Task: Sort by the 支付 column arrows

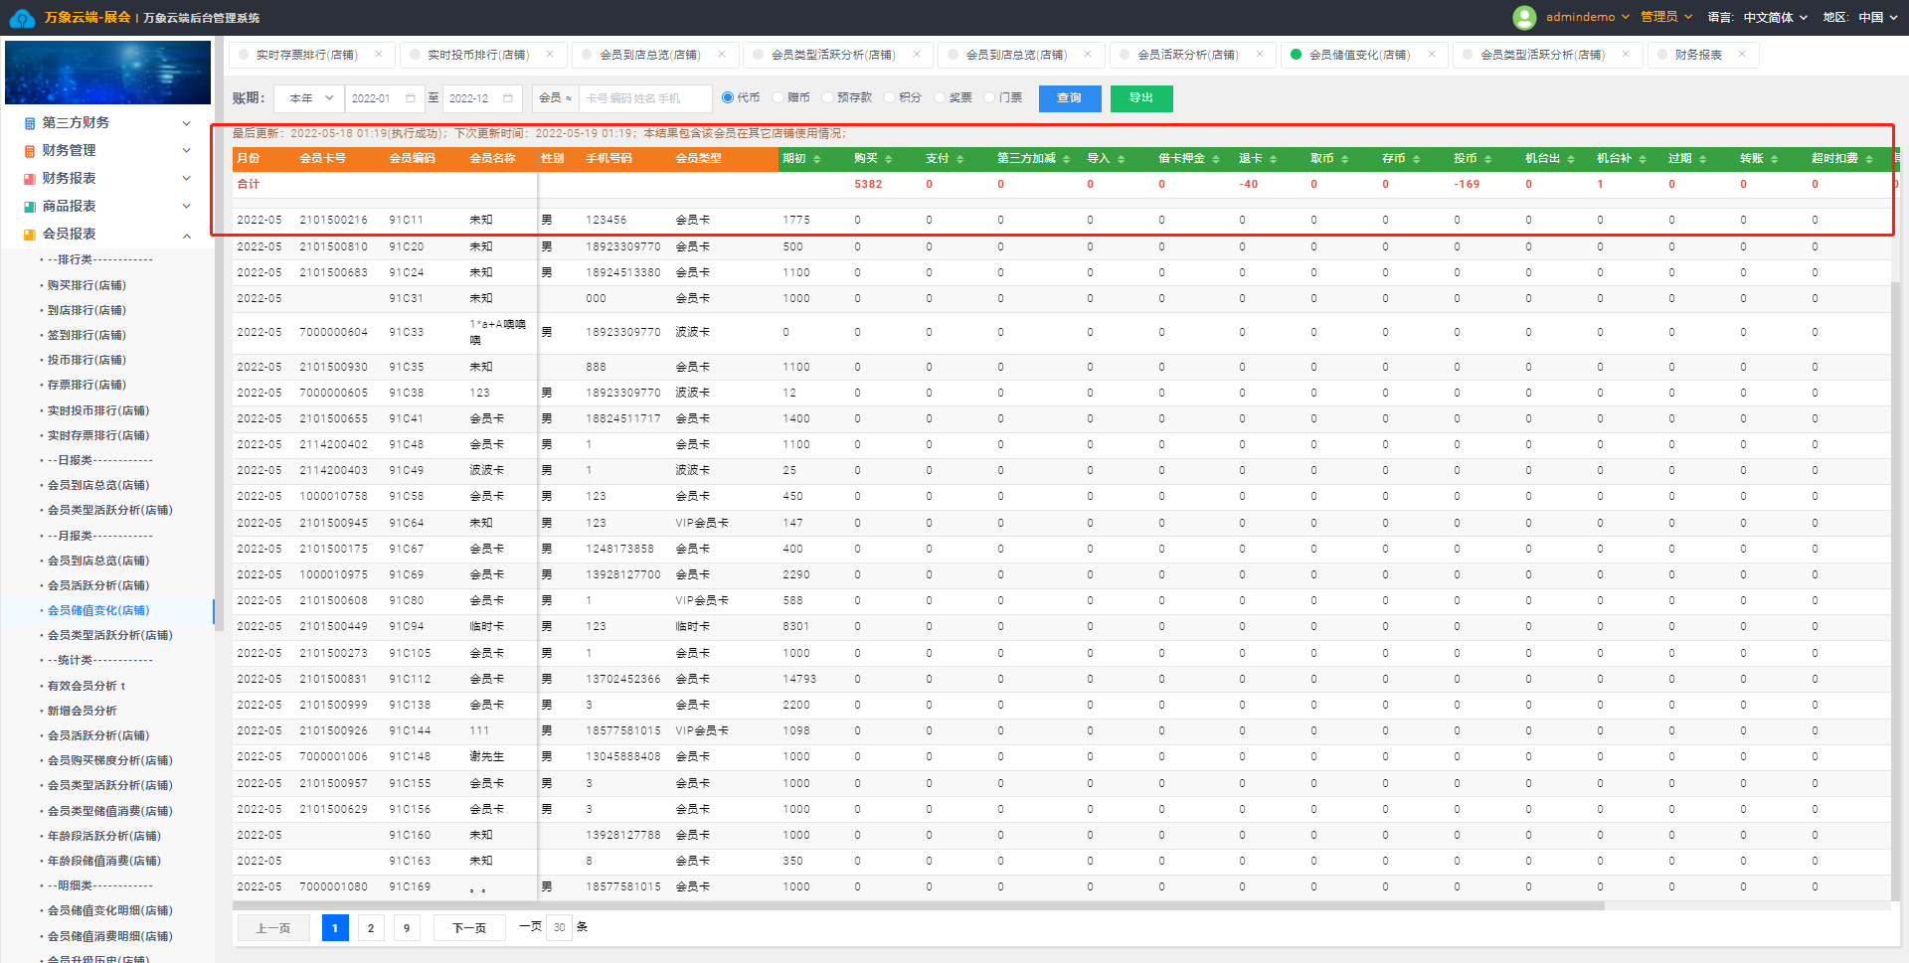Action: point(960,159)
